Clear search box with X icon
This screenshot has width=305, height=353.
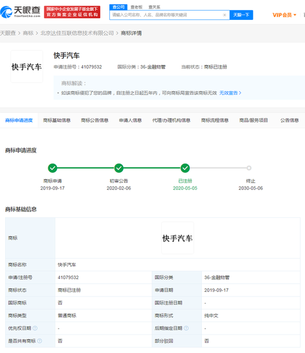(225, 15)
